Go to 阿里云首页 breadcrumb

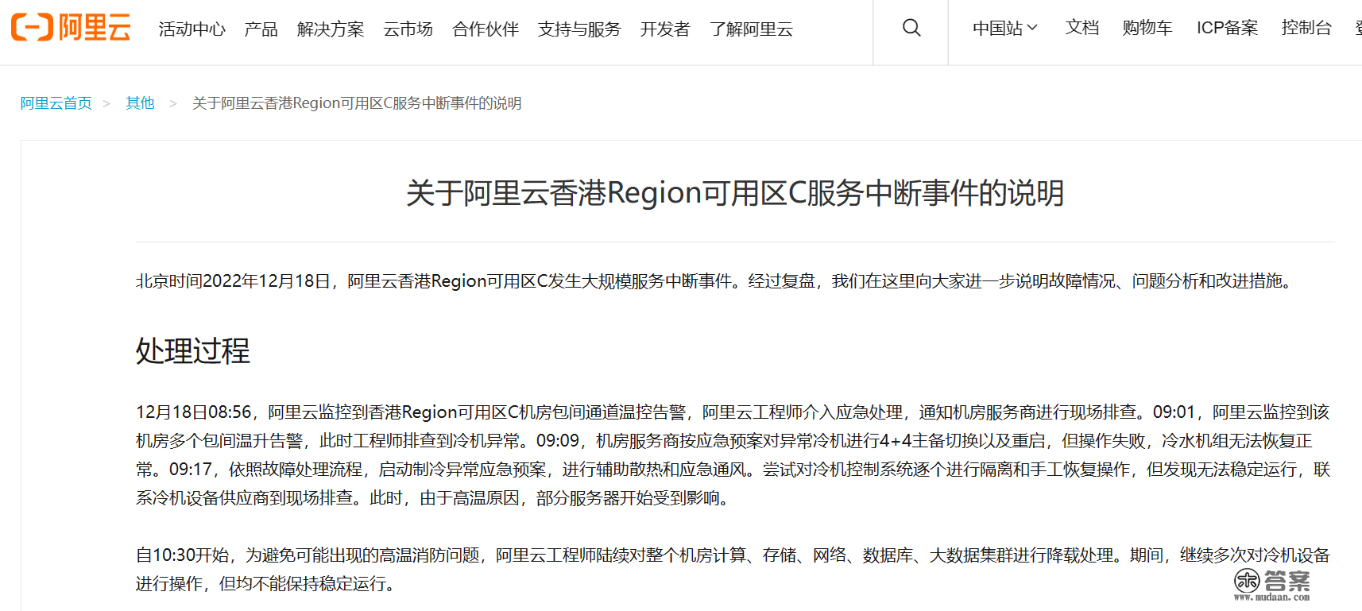tap(56, 103)
